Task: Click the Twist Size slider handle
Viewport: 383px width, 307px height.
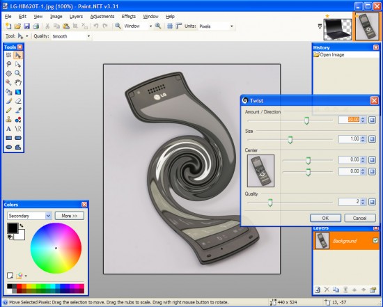Action: click(290, 140)
